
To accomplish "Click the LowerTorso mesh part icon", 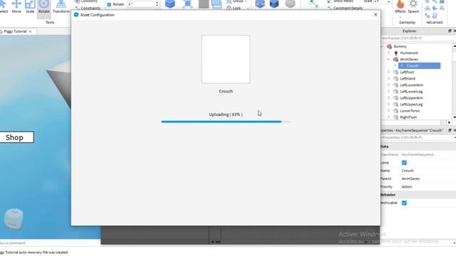I will (395, 111).
